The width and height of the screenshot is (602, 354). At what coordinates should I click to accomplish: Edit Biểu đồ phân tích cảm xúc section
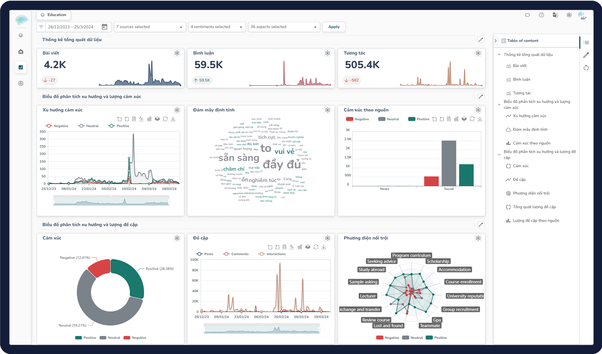[x=481, y=97]
